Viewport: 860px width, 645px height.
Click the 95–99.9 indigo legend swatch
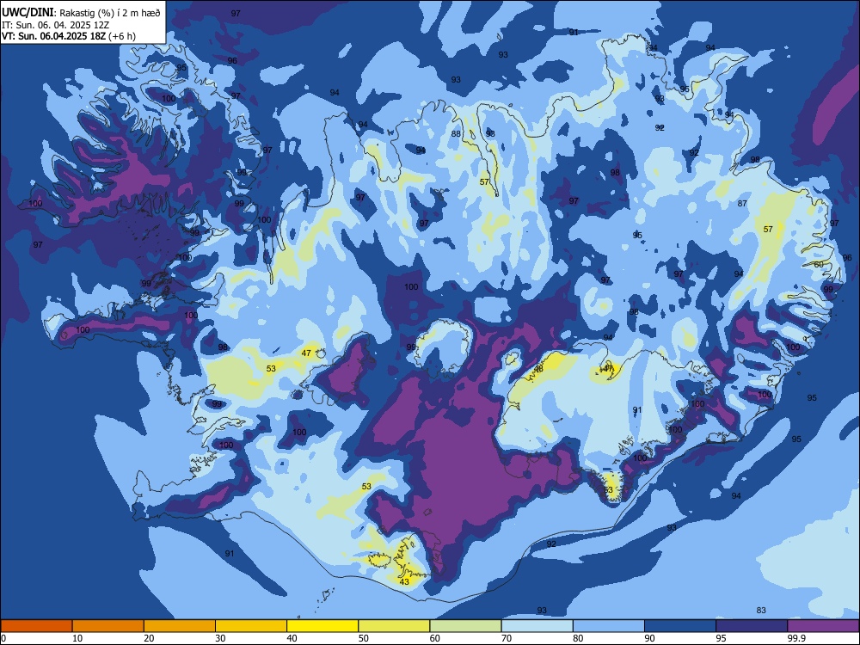(752, 626)
